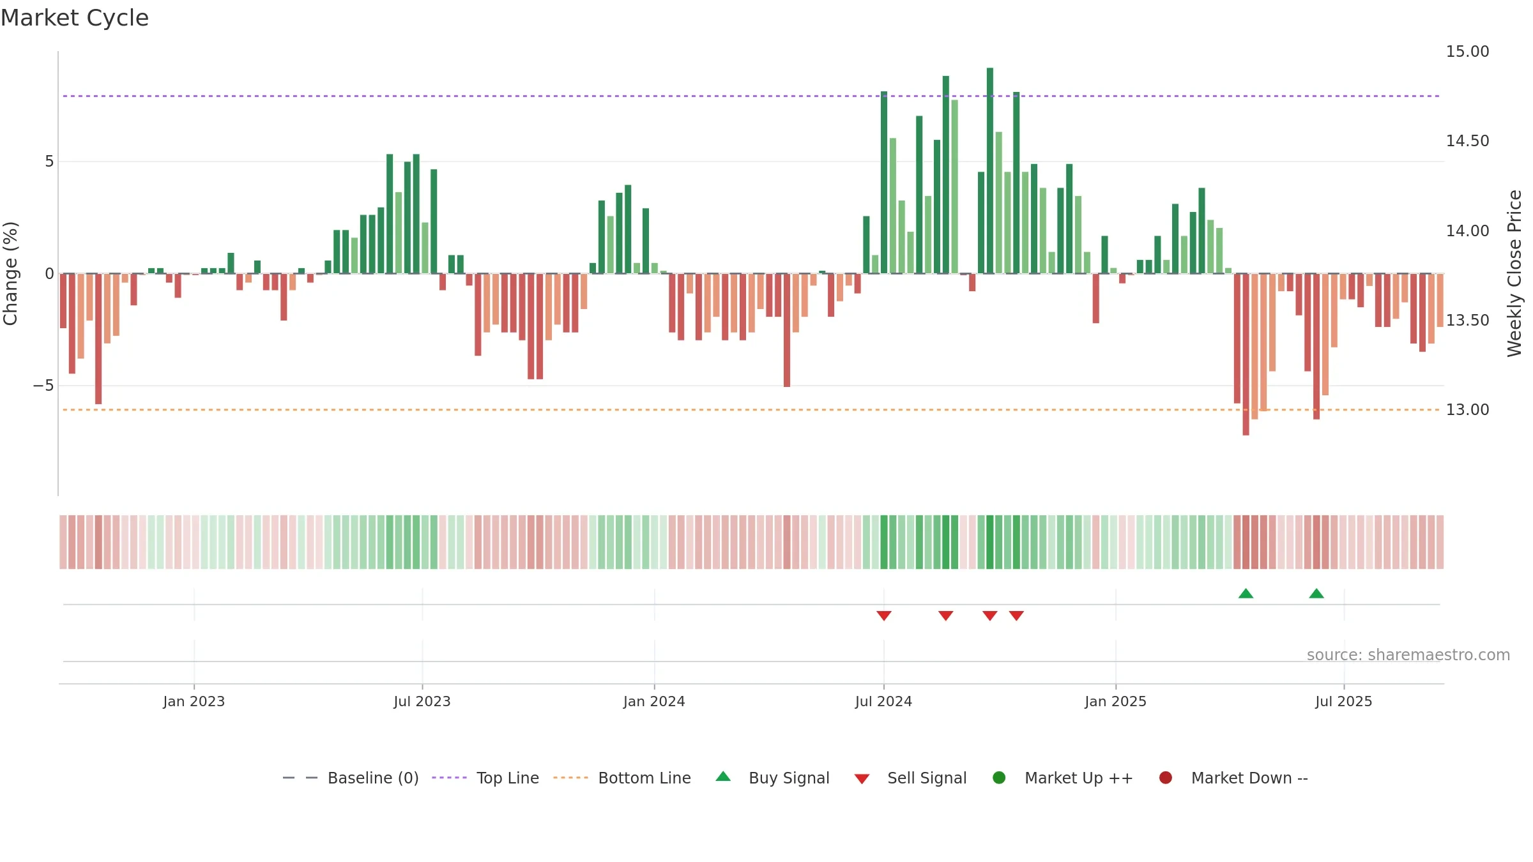1533x862 pixels.
Task: Click the Top Line purple dotted legend marker
Action: point(449,778)
